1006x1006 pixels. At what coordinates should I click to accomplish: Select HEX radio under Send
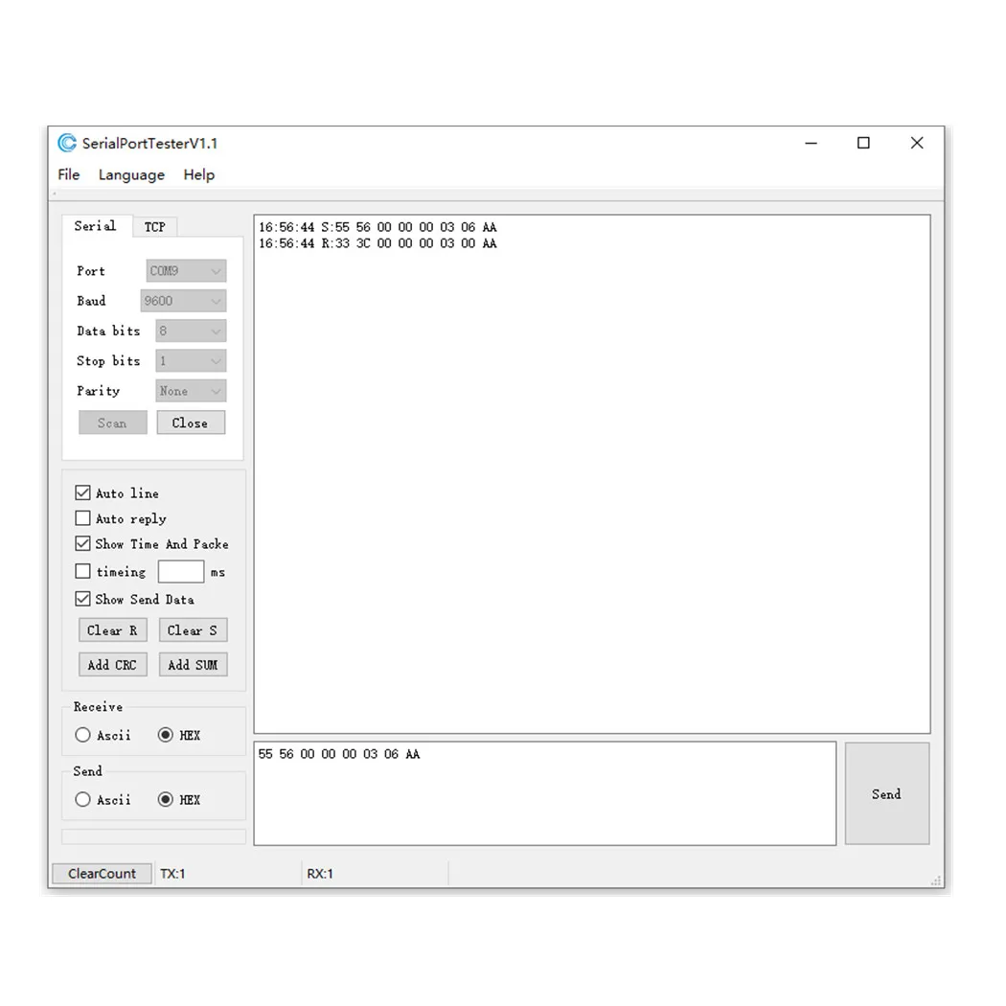coord(166,799)
